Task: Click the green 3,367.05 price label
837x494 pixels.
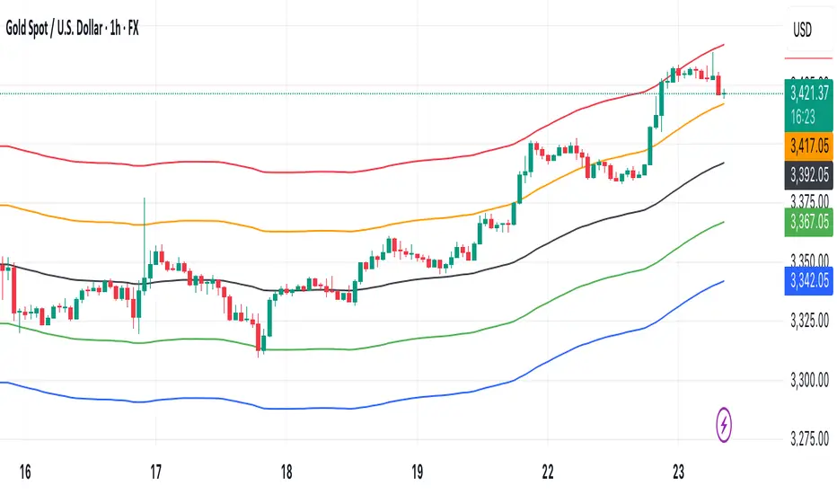Action: click(x=808, y=222)
